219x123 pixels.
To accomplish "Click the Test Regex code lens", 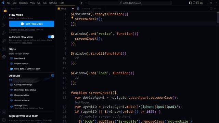I will (83, 102).
